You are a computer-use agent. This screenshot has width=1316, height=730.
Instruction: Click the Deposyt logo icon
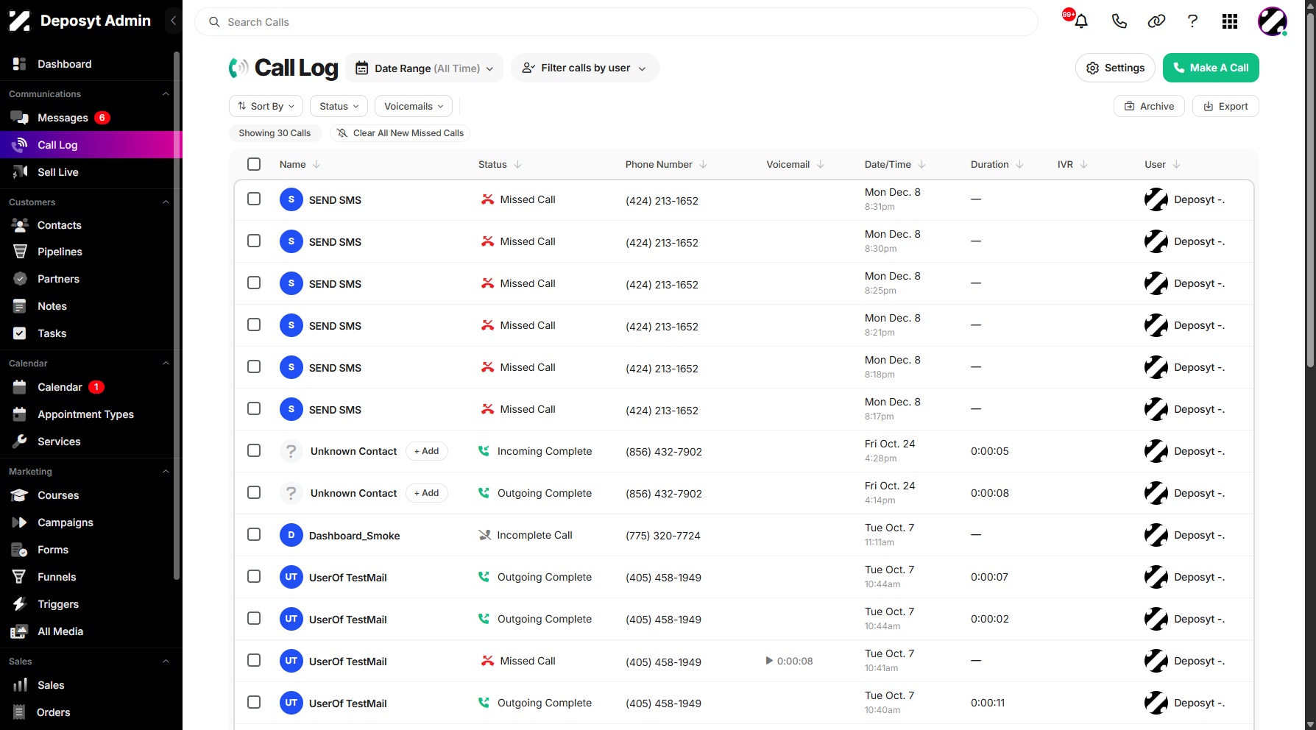pos(20,21)
